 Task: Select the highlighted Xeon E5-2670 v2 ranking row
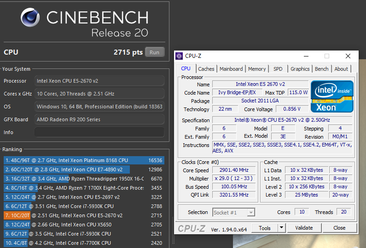coord(83,215)
